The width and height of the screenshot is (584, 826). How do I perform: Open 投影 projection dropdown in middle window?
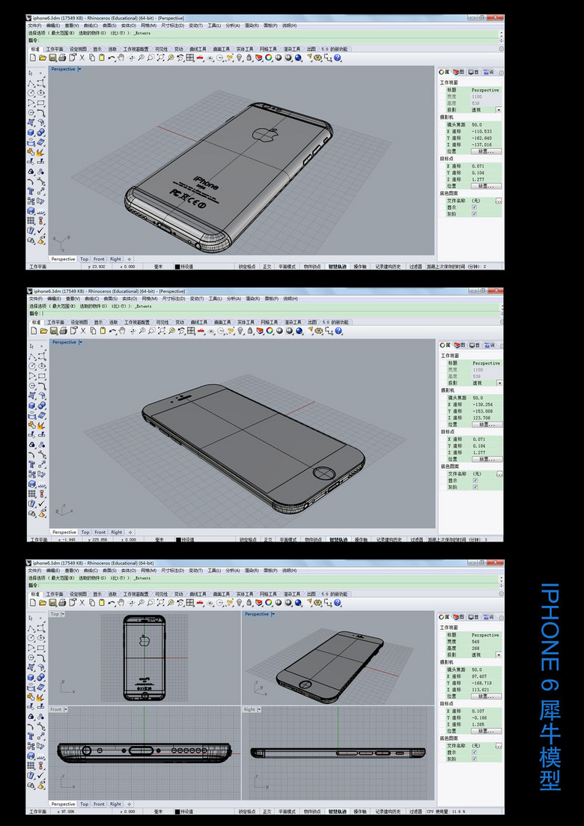(499, 383)
